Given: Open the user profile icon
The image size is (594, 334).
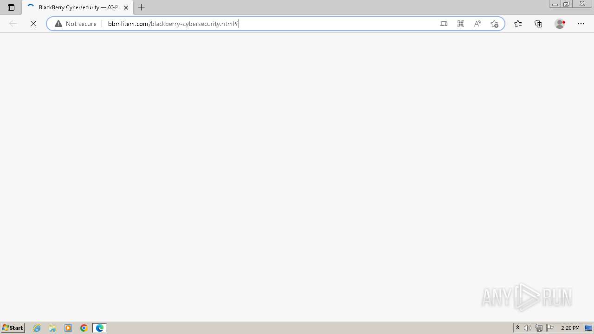Looking at the screenshot, I should pyautogui.click(x=560, y=24).
